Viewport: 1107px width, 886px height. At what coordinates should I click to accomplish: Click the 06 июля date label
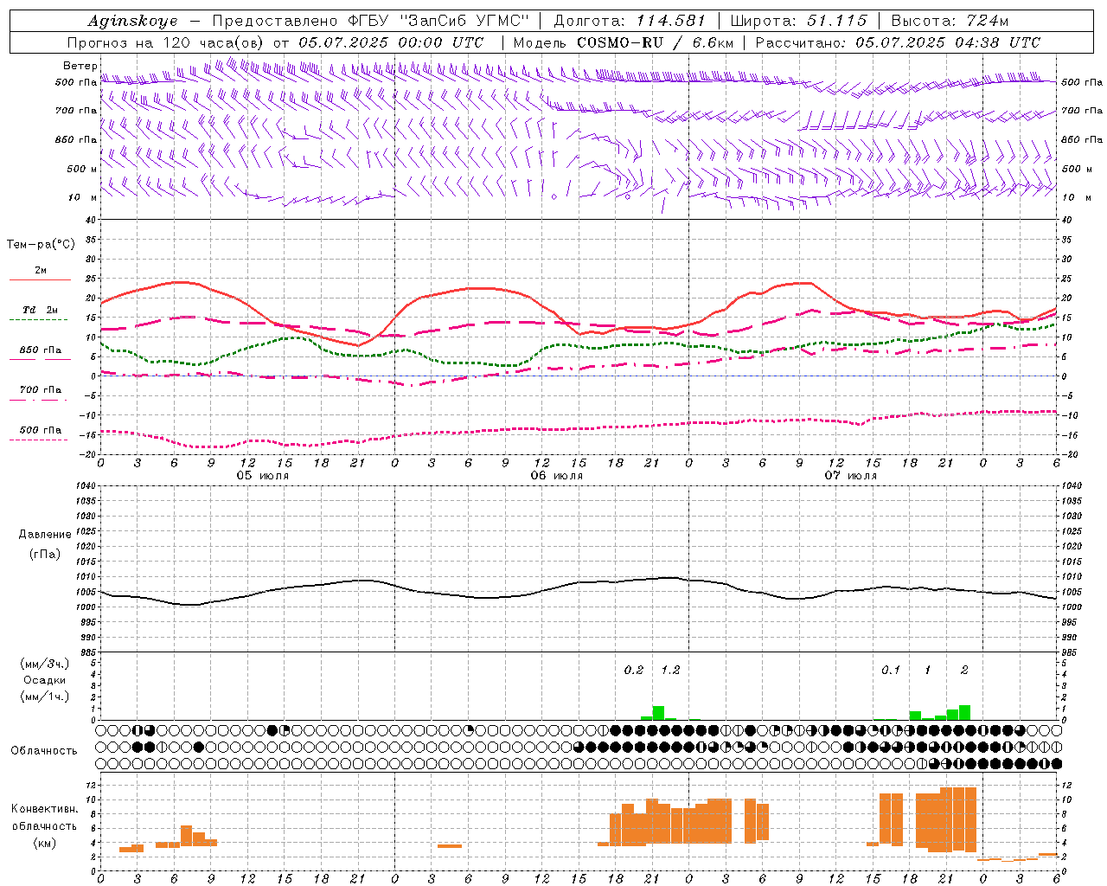click(556, 476)
